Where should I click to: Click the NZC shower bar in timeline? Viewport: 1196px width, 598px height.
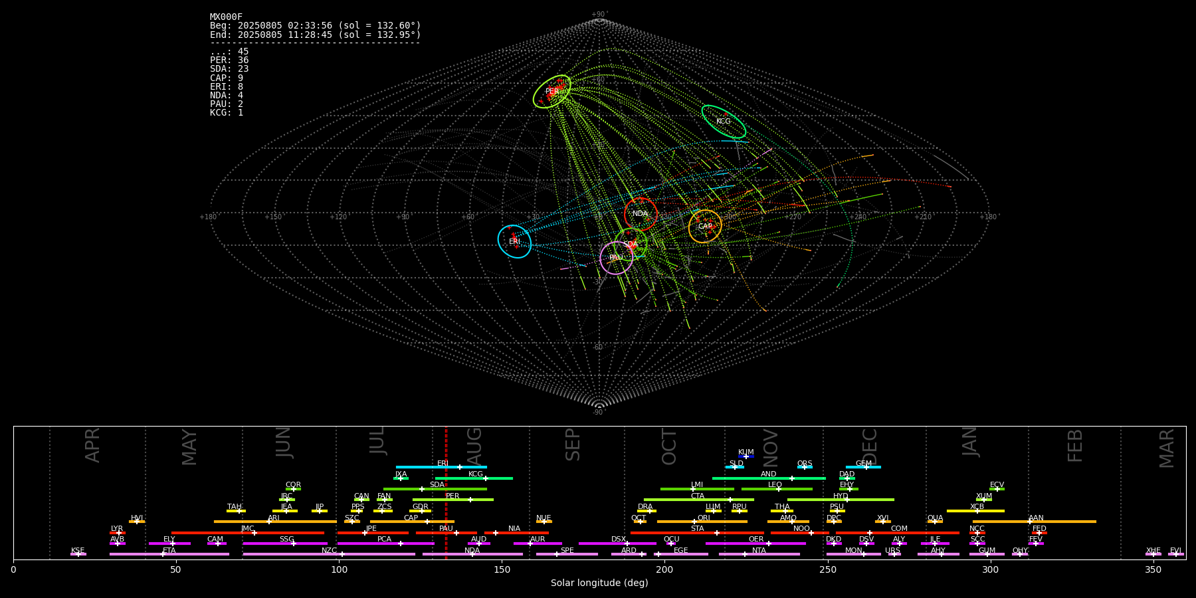[329, 554]
